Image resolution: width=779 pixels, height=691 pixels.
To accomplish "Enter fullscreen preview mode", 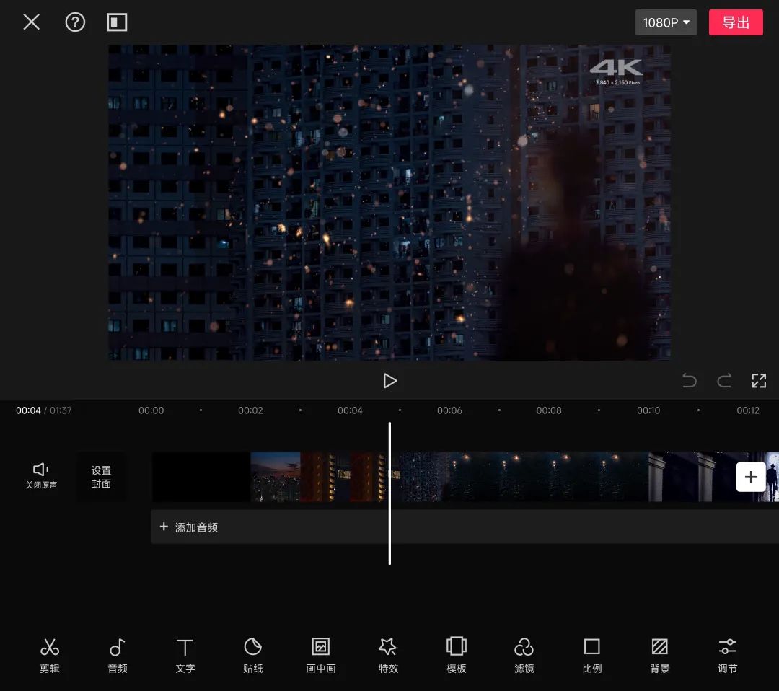I will [x=758, y=381].
